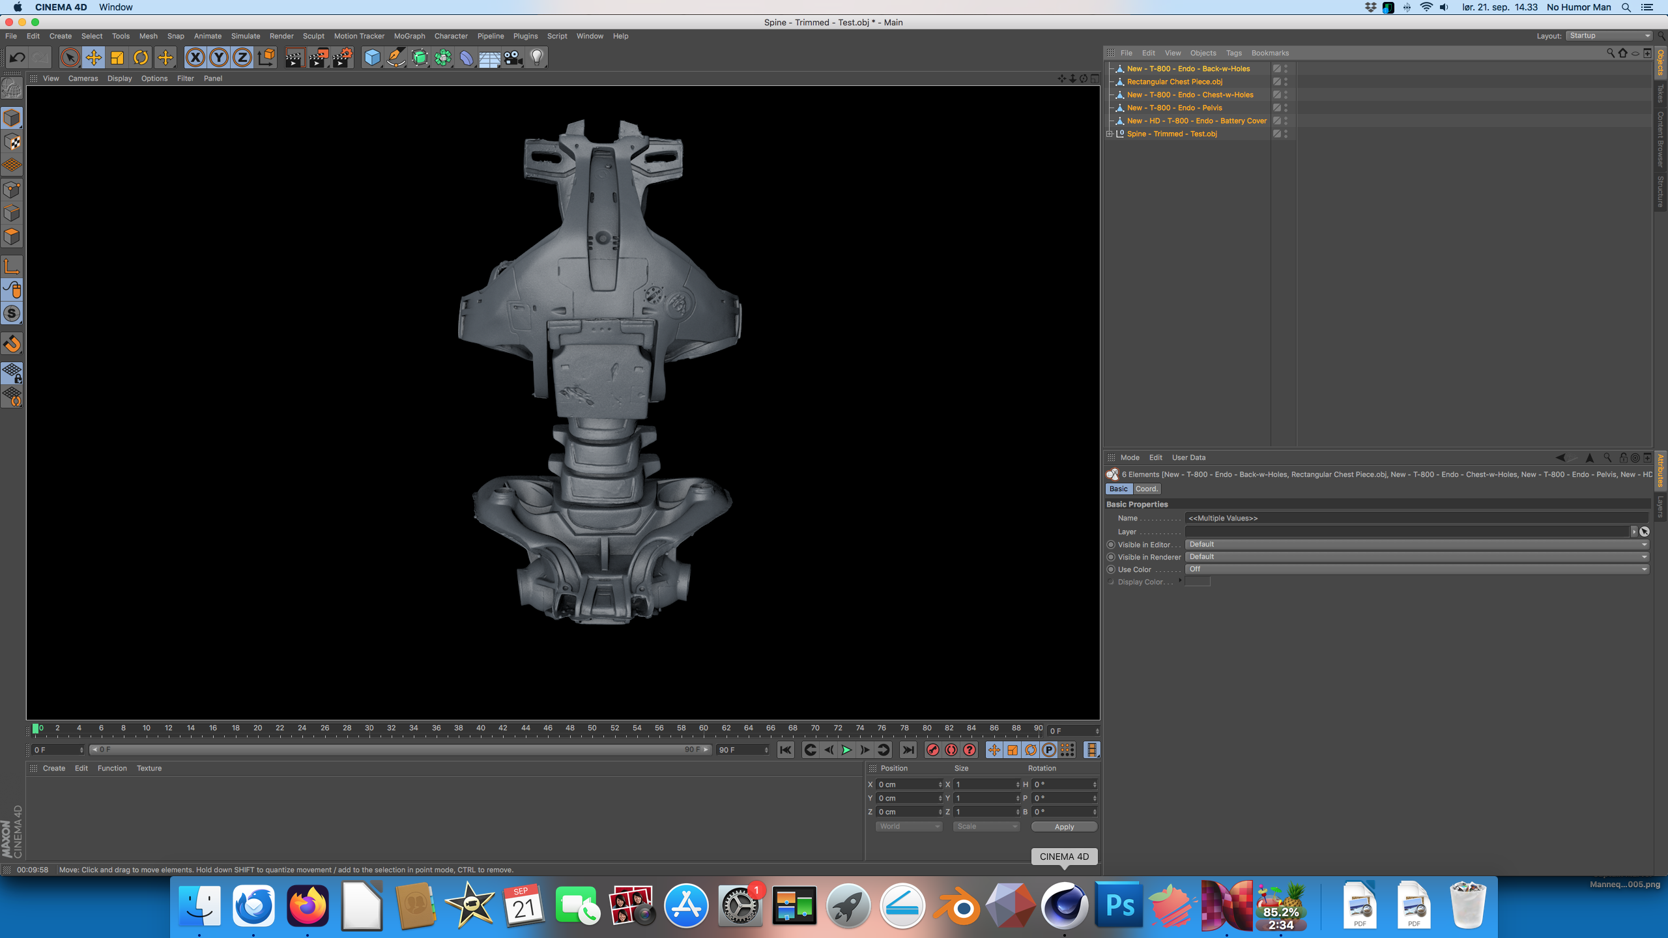The width and height of the screenshot is (1668, 938).
Task: Open the Visible in Editor dropdown
Action: (1416, 545)
